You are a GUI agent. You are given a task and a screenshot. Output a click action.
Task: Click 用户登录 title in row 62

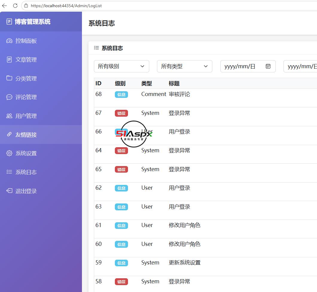[179, 188]
